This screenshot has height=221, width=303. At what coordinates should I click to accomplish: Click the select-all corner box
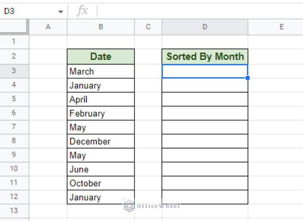coord(14,27)
